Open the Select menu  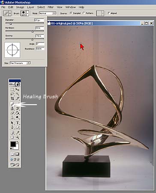click(41, 7)
